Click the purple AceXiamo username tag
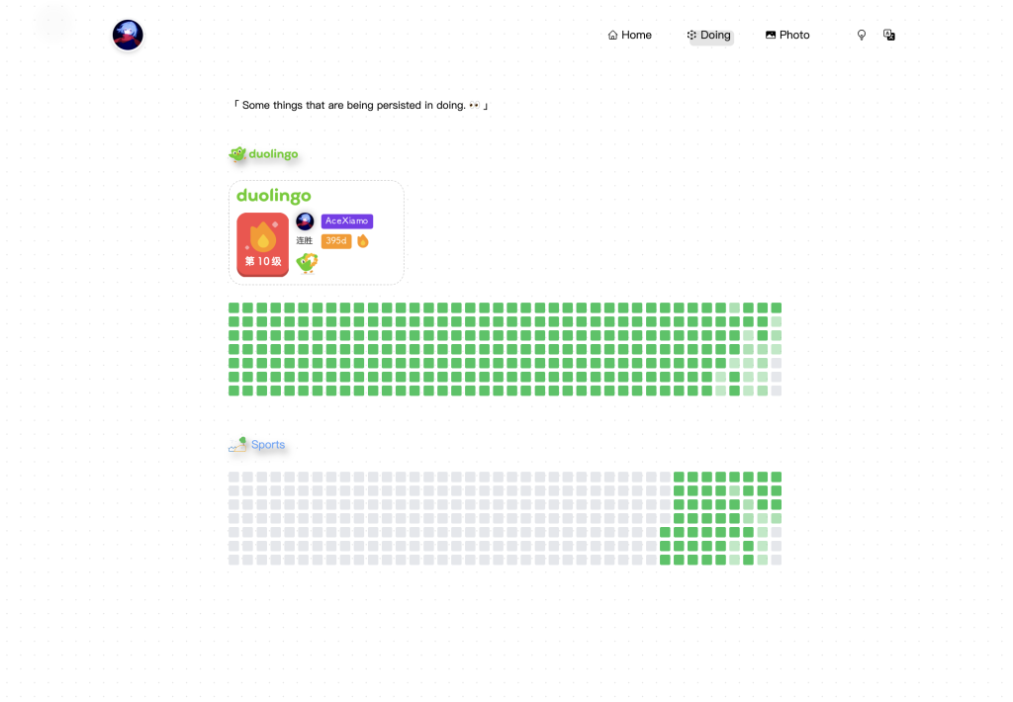 346,221
